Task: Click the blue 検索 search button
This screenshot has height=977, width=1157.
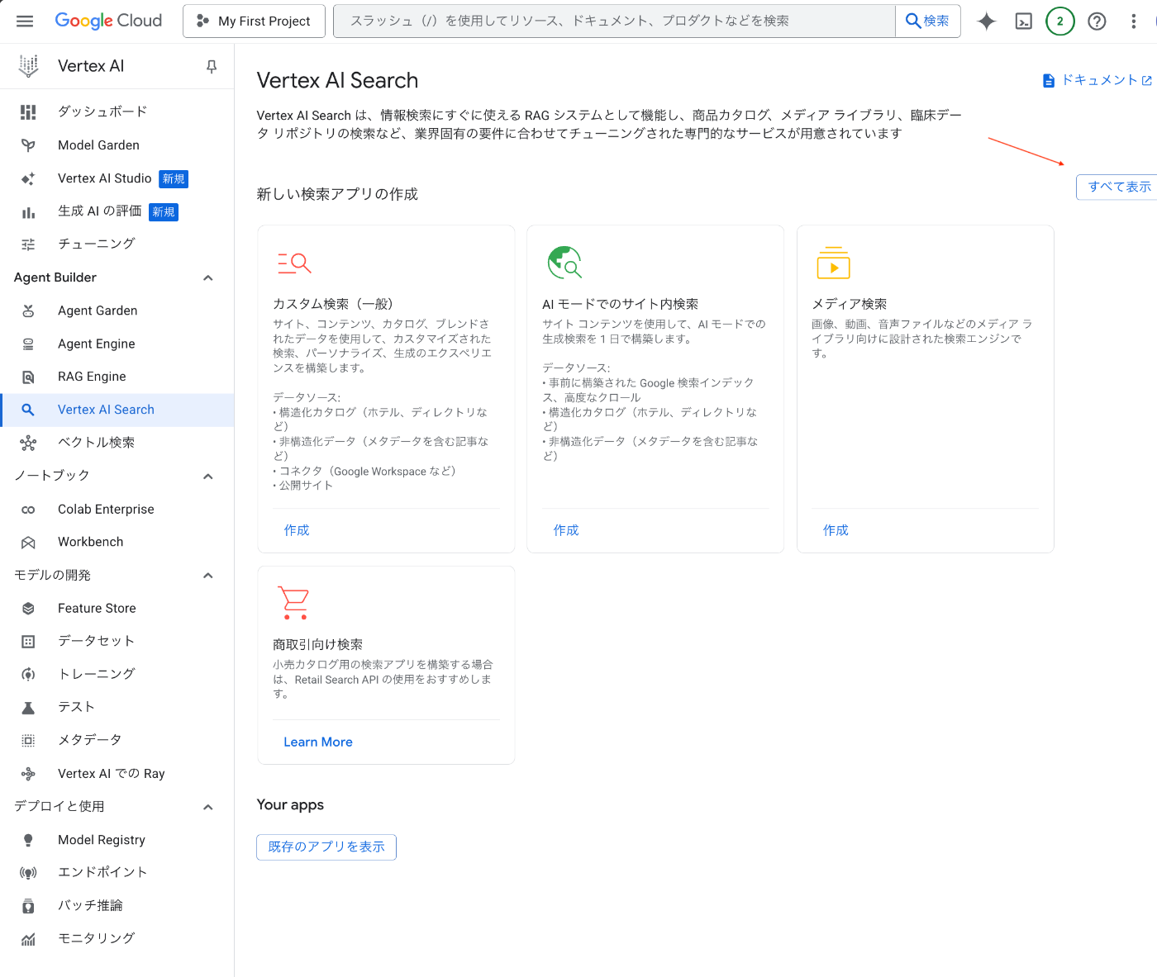Action: coord(928,21)
